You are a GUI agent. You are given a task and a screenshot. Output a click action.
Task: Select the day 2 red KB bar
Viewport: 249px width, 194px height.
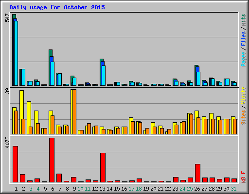coord(23,178)
